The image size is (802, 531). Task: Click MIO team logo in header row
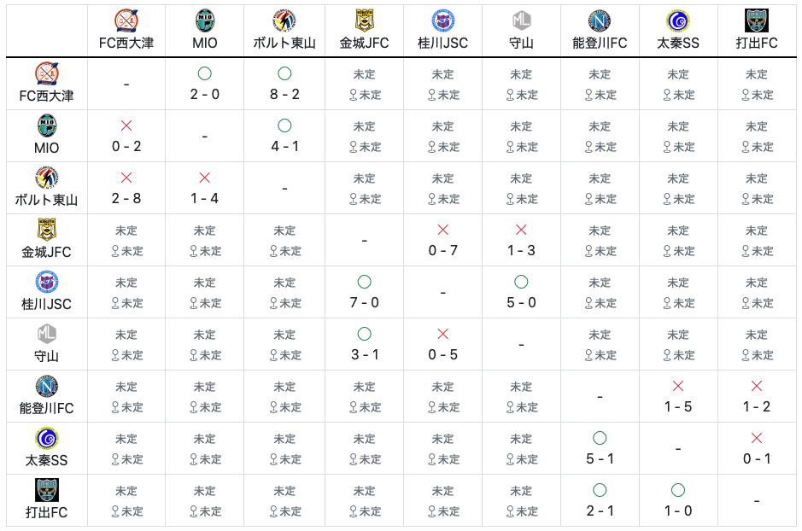[x=205, y=20]
